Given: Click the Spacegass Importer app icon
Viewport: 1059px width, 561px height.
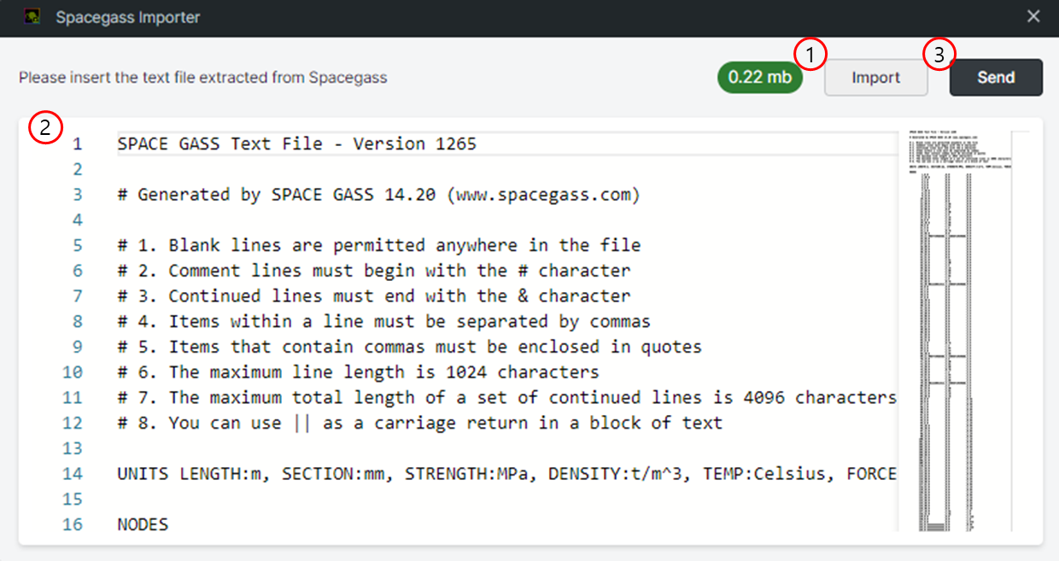Looking at the screenshot, I should [32, 17].
